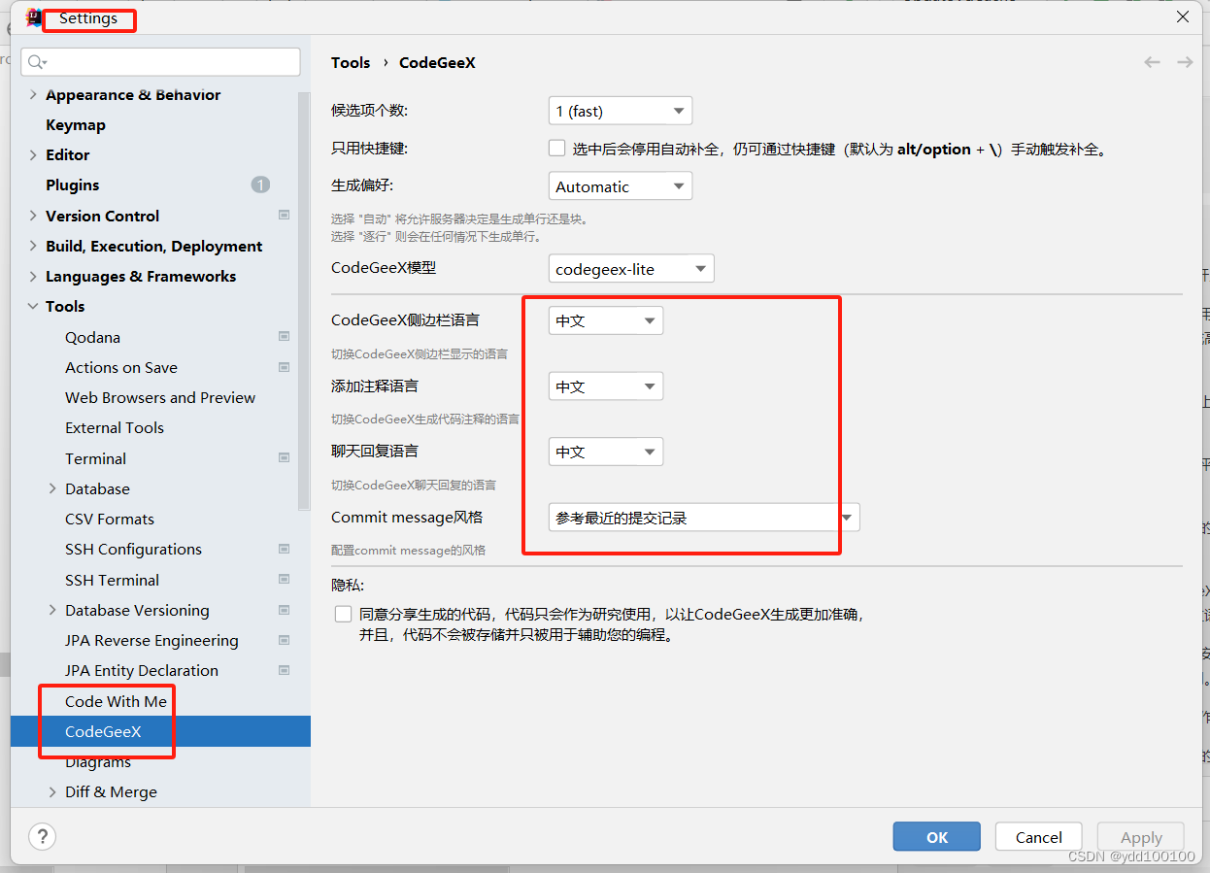
Task: Click the Tools breadcrumb link
Action: tap(351, 62)
